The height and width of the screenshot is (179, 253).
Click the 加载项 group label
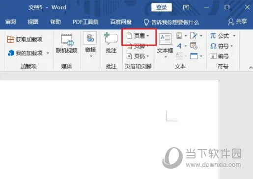pos(28,66)
